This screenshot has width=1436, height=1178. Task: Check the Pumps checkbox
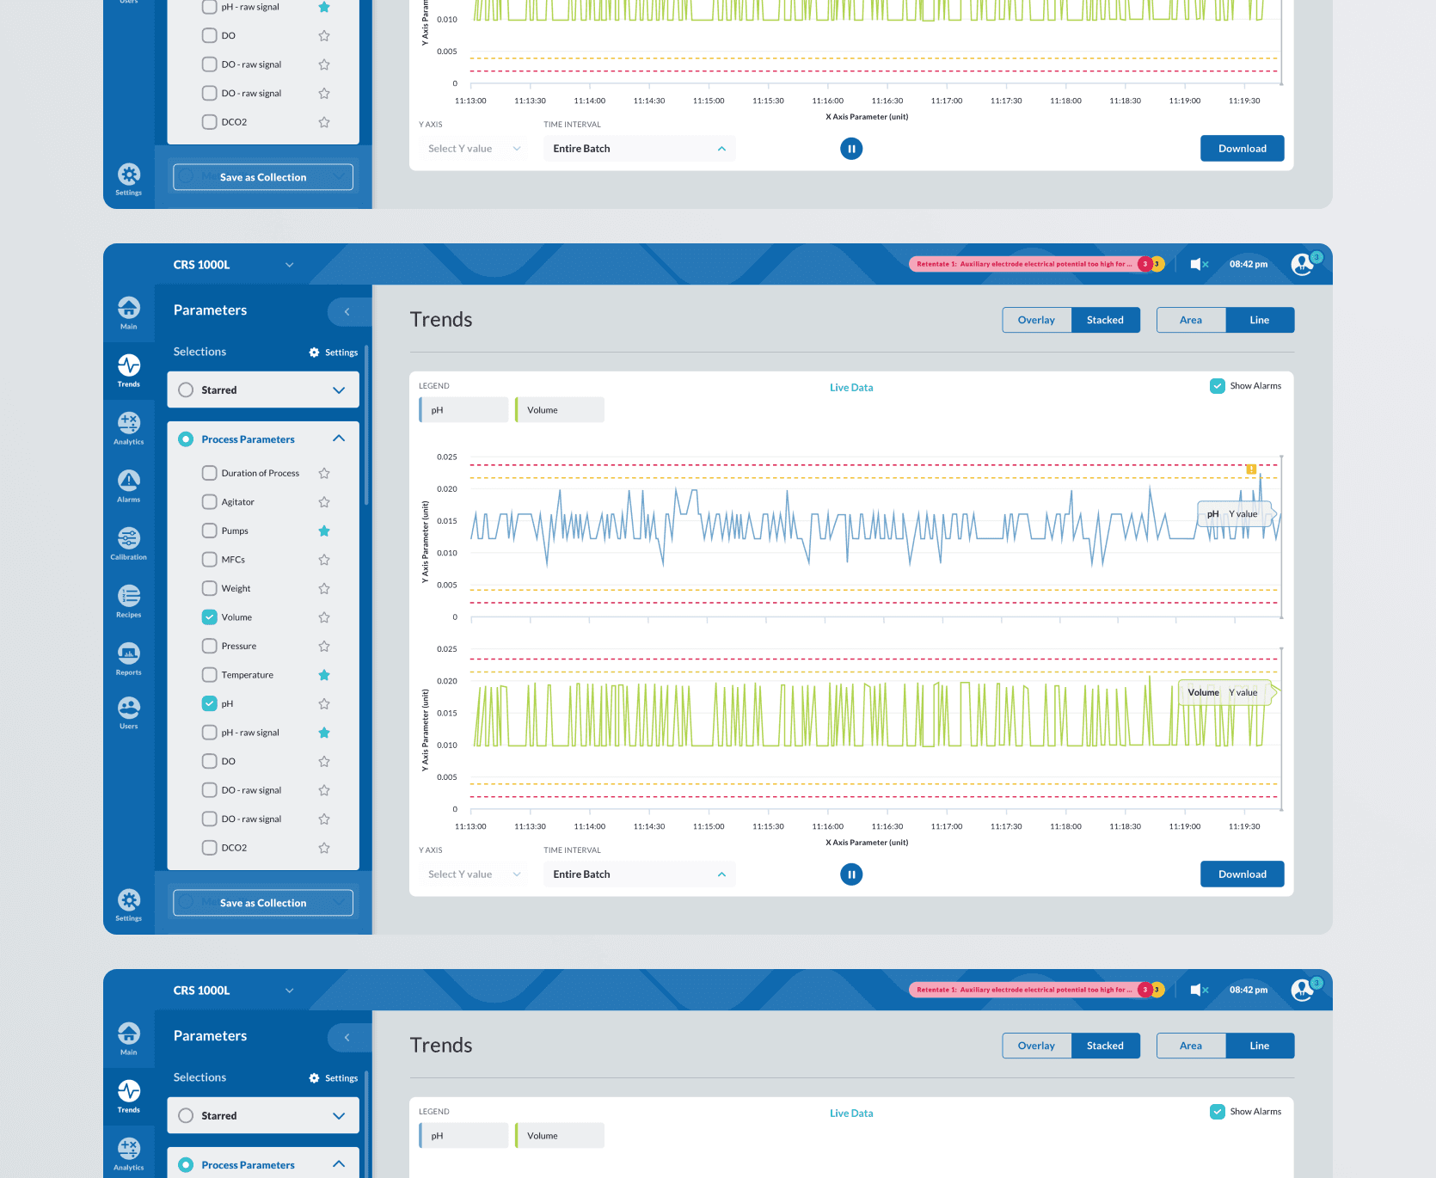209,531
